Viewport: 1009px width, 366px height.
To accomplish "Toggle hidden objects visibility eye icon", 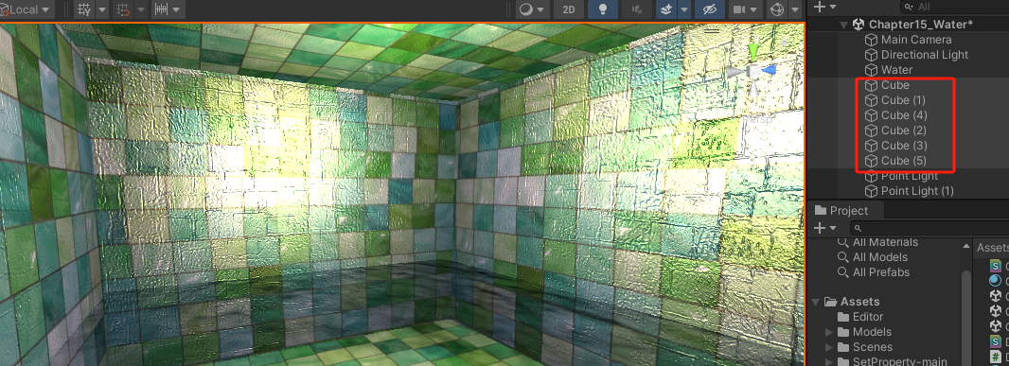I will (710, 9).
